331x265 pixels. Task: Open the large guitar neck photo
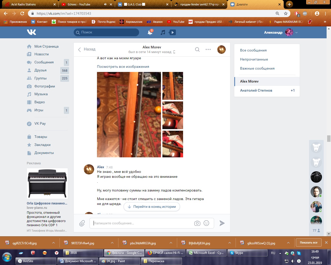129,115
